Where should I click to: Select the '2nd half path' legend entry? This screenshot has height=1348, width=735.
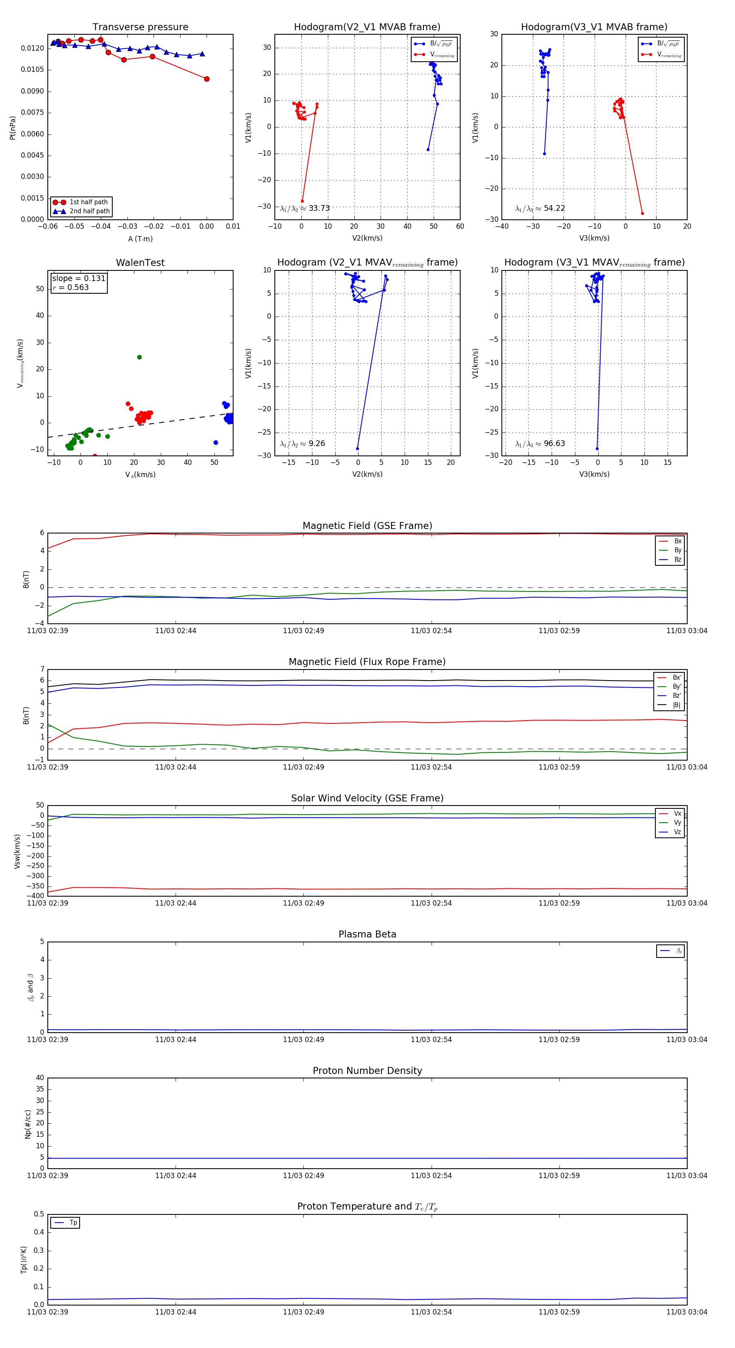(x=81, y=212)
